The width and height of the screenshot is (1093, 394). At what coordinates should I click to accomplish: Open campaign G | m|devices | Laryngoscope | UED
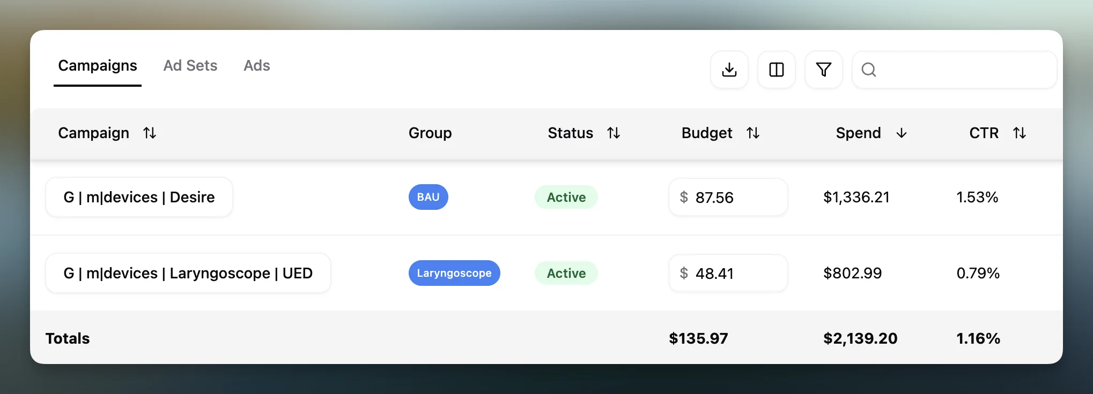pyautogui.click(x=188, y=273)
